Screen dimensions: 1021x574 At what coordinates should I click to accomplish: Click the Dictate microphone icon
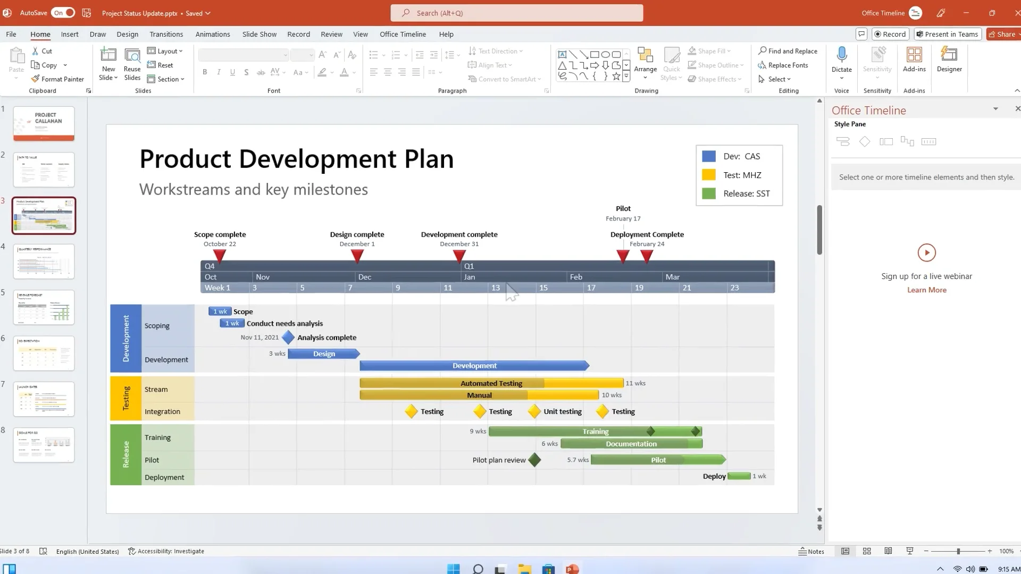click(841, 55)
